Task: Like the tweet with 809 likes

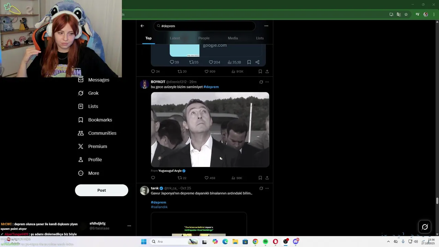Action: (x=210, y=71)
